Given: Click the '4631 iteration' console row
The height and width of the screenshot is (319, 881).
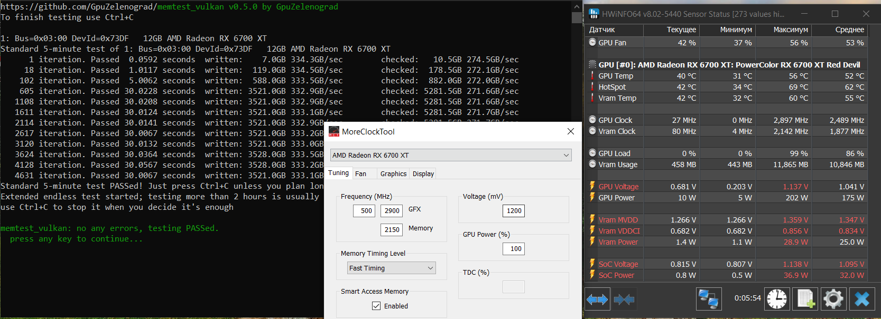Looking at the screenshot, I should [169, 175].
